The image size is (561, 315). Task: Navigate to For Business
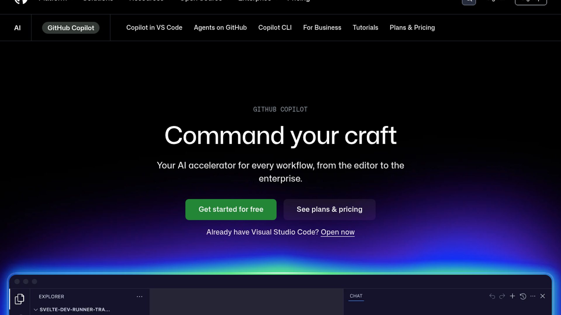point(322,27)
